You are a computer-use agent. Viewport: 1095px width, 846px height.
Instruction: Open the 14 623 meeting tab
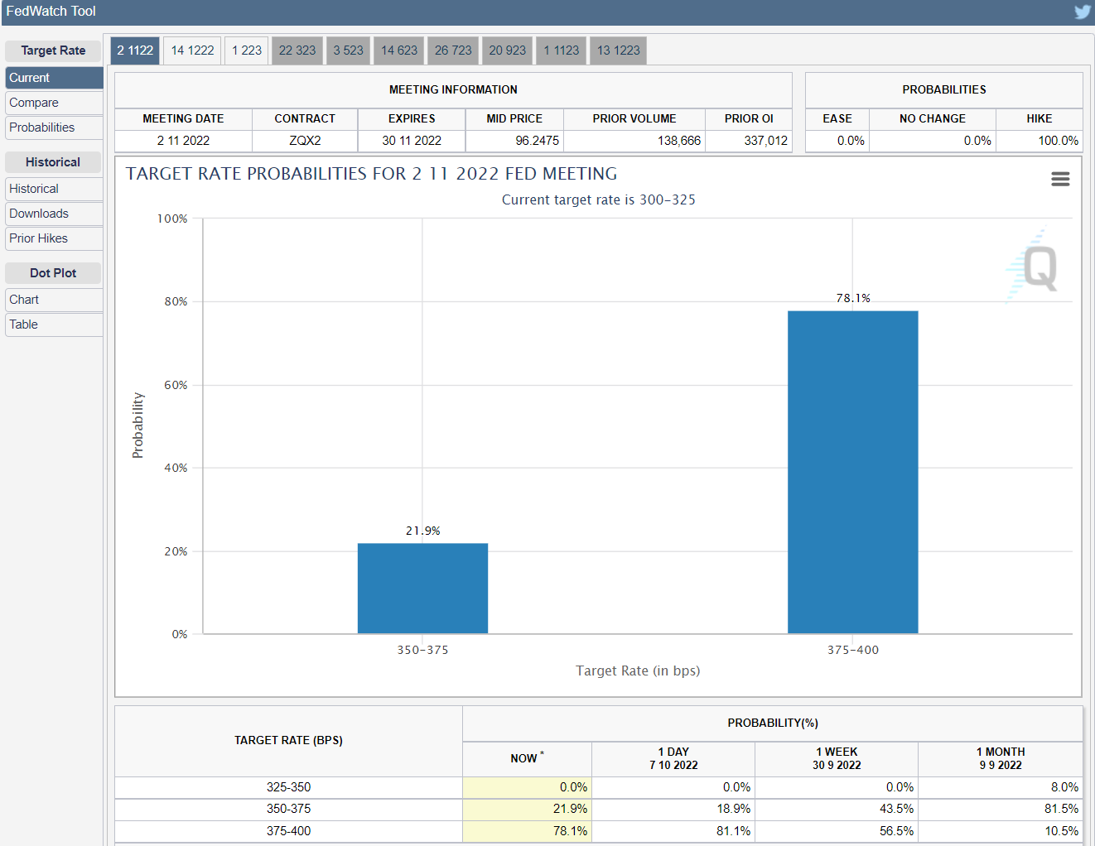tap(399, 50)
